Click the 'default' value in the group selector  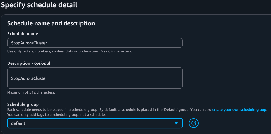coord(18,123)
